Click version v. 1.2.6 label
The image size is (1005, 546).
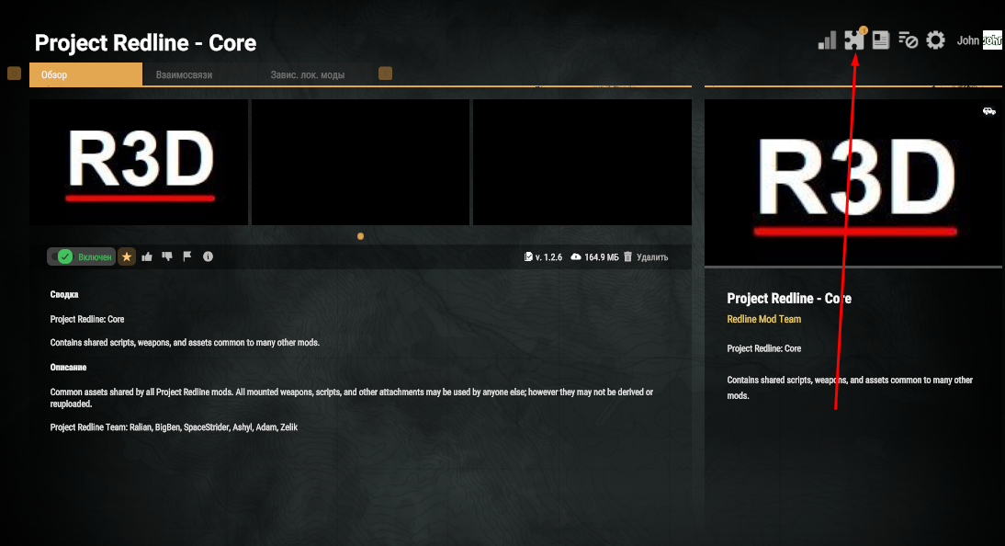(x=543, y=257)
